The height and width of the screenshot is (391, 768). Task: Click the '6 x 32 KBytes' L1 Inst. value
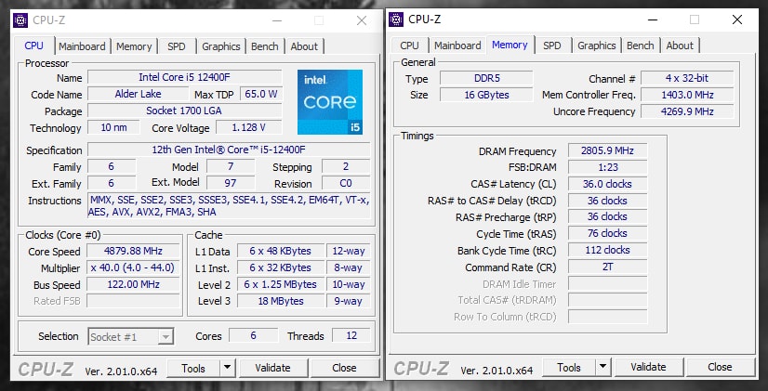[281, 267]
